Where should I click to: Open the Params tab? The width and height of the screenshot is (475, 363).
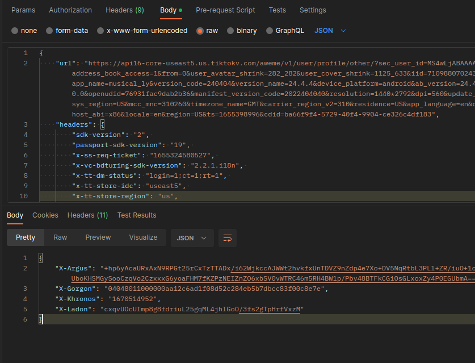23,10
